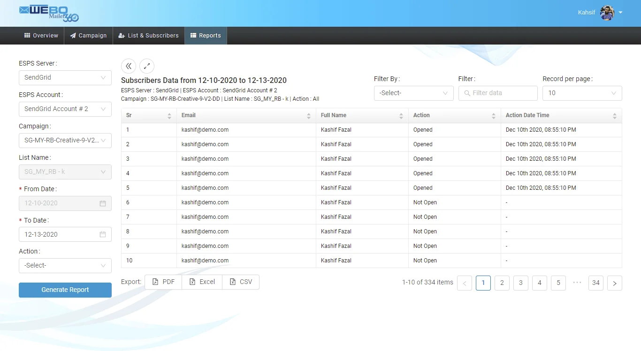Export the report as PDF

pyautogui.click(x=163, y=282)
